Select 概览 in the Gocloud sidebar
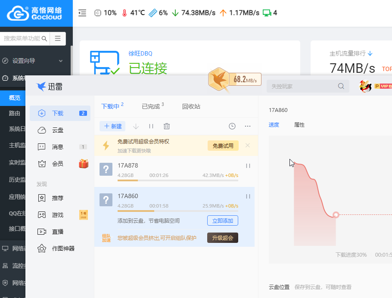The width and height of the screenshot is (392, 298). click(13, 98)
